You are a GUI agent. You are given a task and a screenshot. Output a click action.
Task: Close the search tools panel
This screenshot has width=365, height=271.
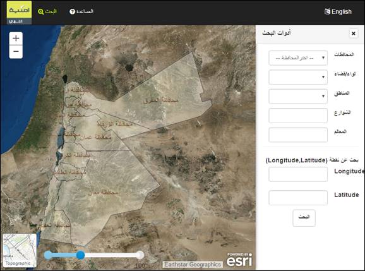pyautogui.click(x=354, y=33)
